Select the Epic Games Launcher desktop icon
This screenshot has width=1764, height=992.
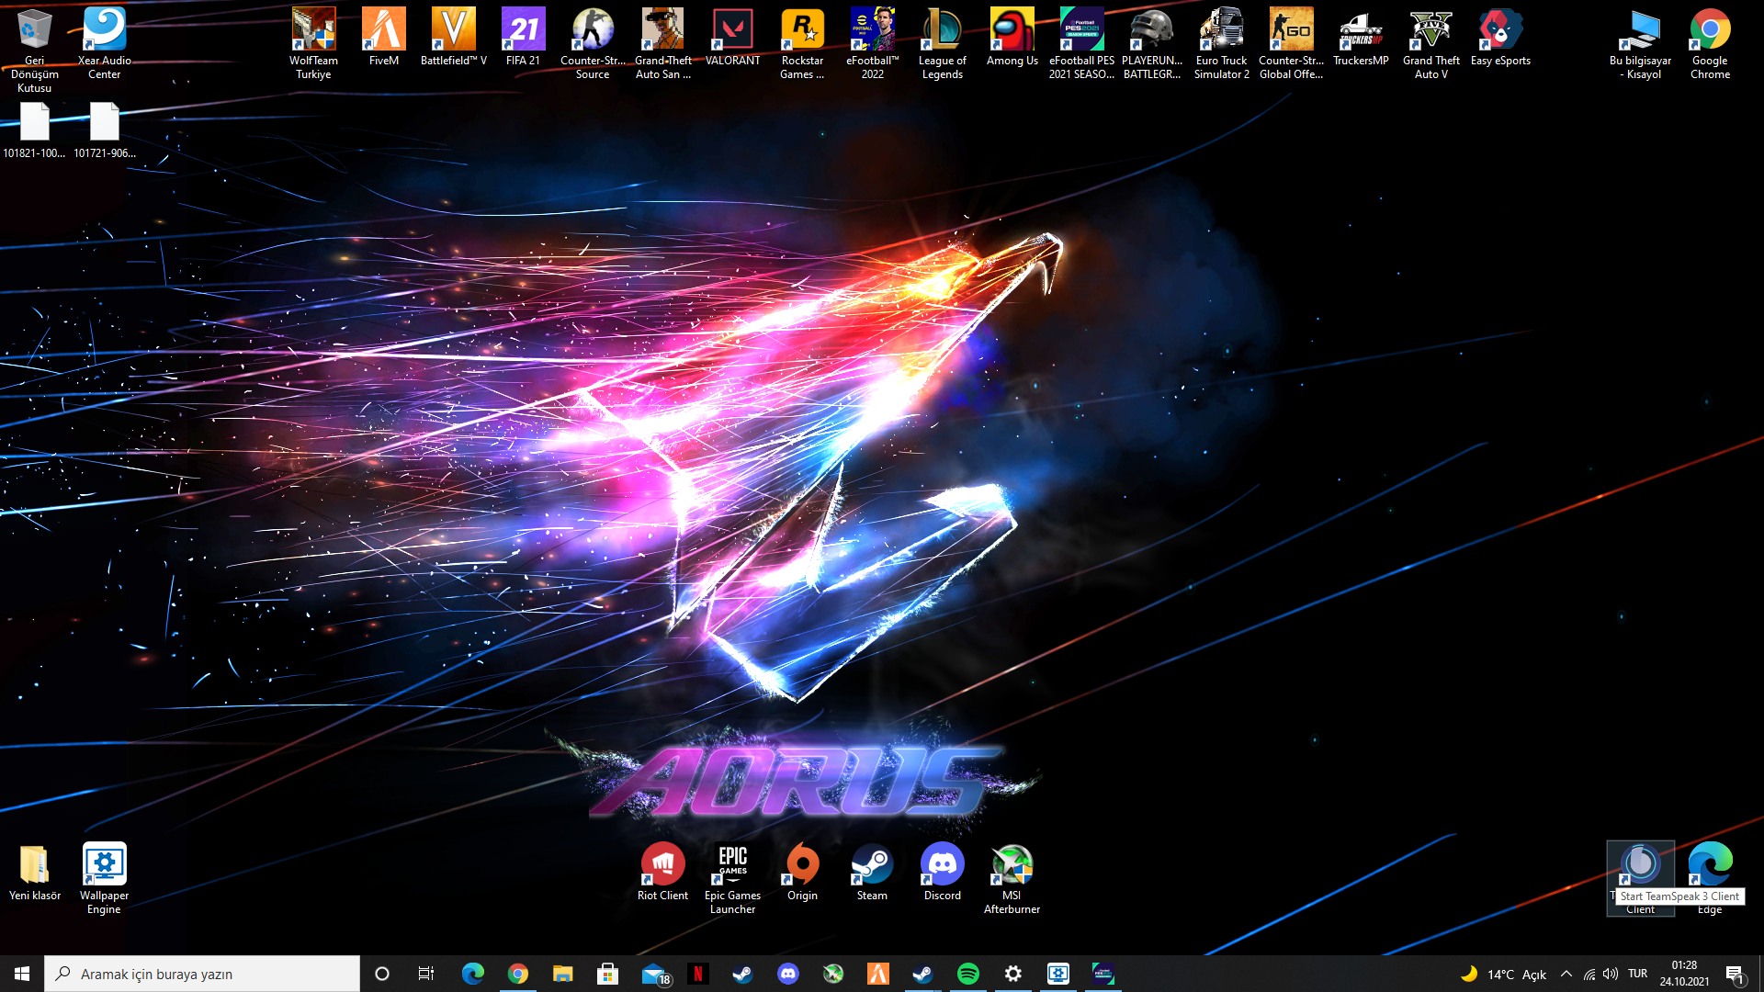pyautogui.click(x=732, y=878)
